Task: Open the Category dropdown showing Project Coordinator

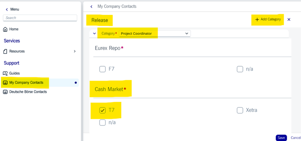Action: coord(155,34)
